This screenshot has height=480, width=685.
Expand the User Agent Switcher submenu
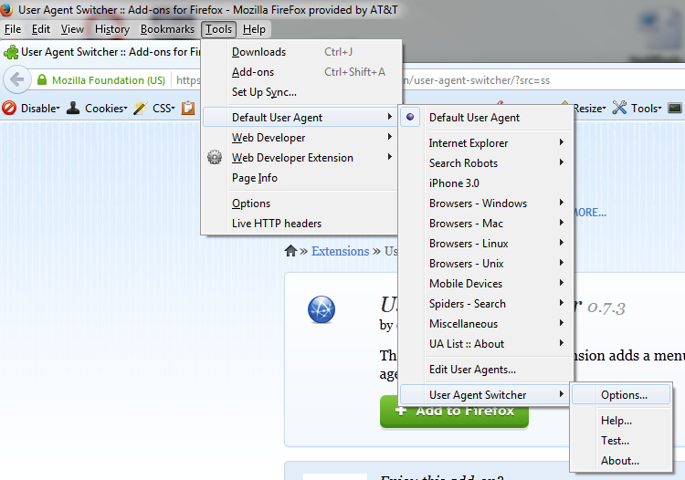tap(485, 394)
